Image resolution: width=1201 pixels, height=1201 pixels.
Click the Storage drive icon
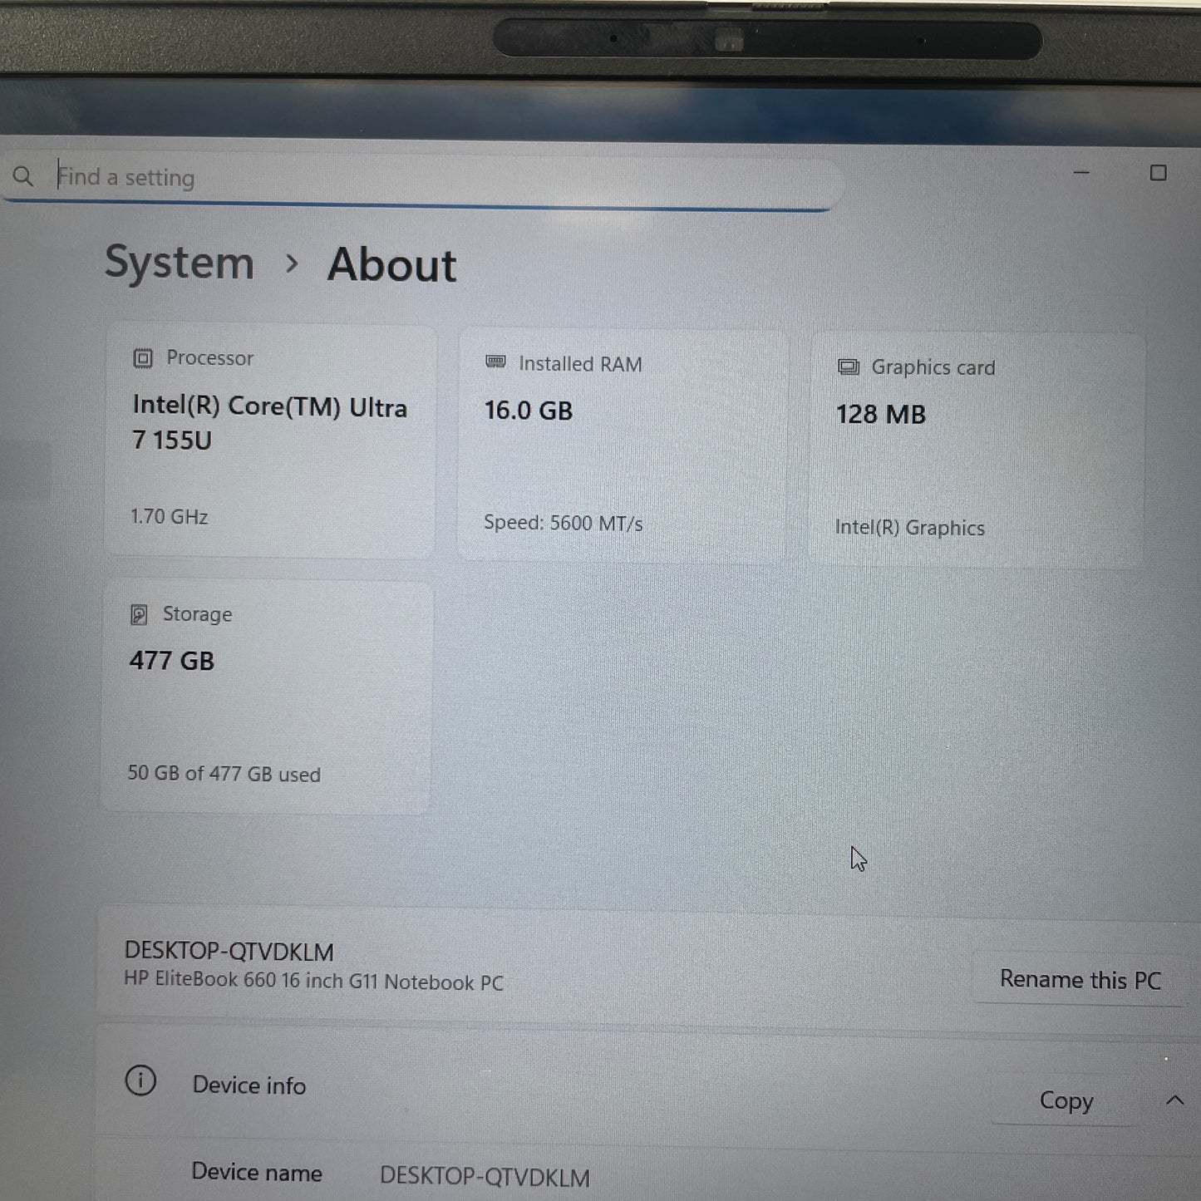pos(139,615)
